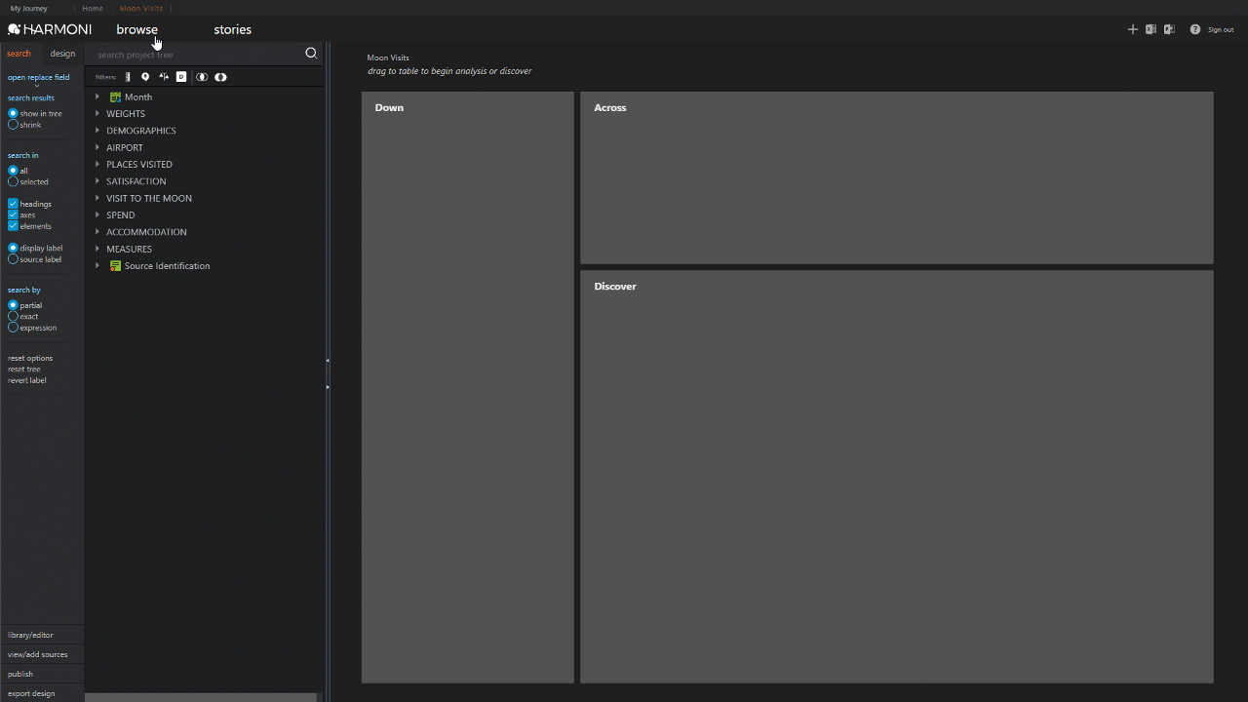Open the help question mark icon
The height and width of the screenshot is (702, 1248).
coord(1195,29)
